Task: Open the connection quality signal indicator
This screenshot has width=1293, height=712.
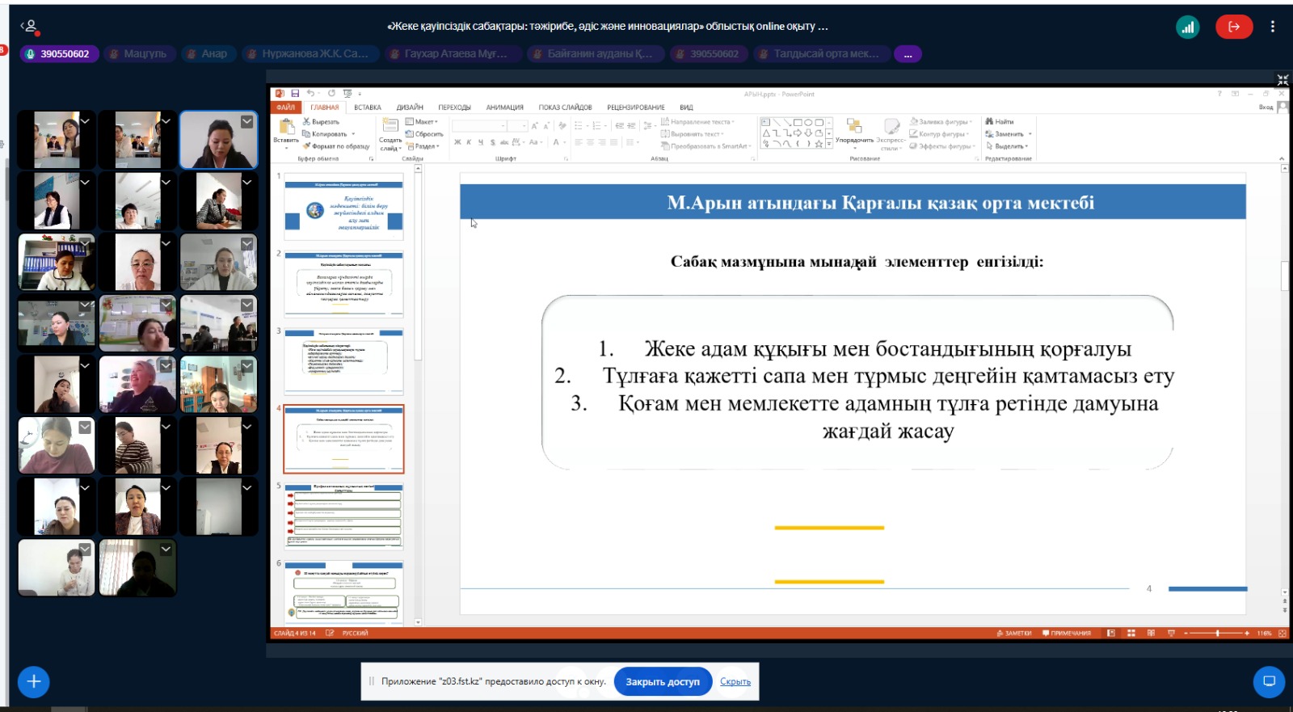Action: point(1187,27)
